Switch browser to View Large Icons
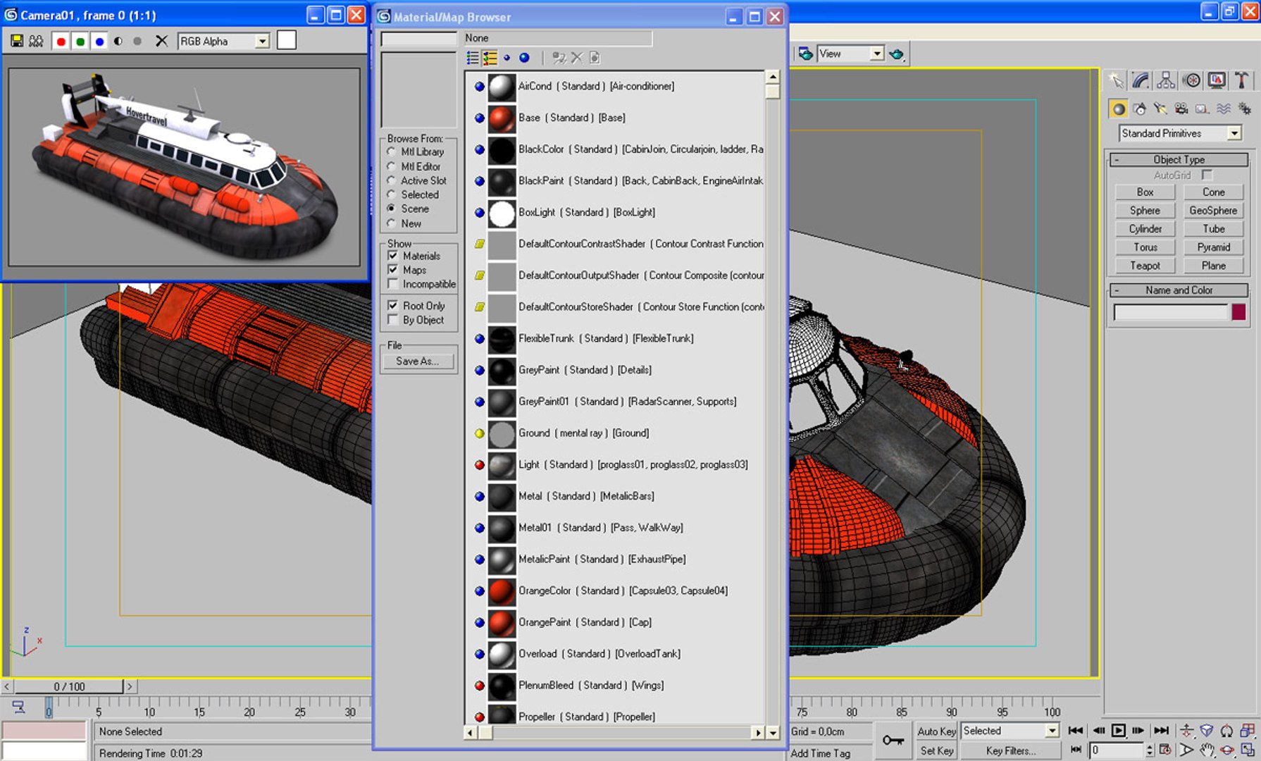The width and height of the screenshot is (1261, 761). tap(524, 58)
